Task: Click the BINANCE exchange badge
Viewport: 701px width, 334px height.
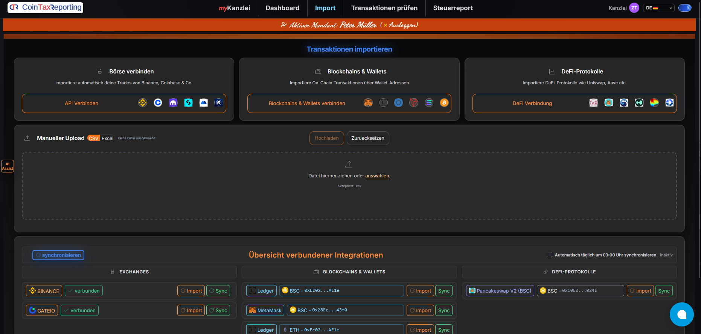Action: (44, 291)
